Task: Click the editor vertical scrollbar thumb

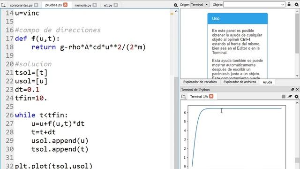Action: pyautogui.click(x=176, y=123)
